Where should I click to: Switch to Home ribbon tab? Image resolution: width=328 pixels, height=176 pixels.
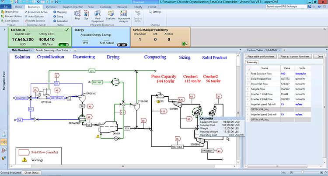click(x=18, y=7)
